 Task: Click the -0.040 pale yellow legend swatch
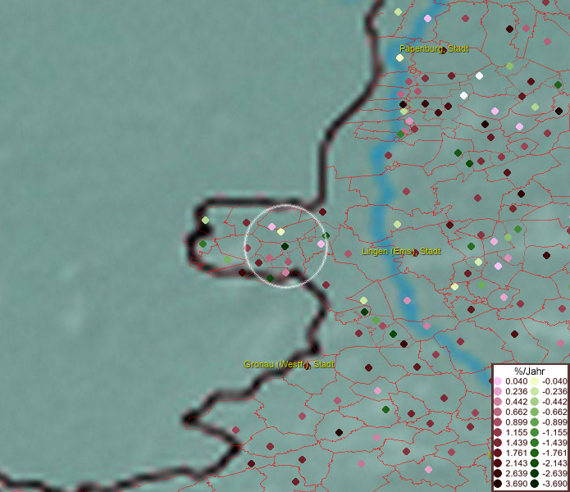pos(534,381)
